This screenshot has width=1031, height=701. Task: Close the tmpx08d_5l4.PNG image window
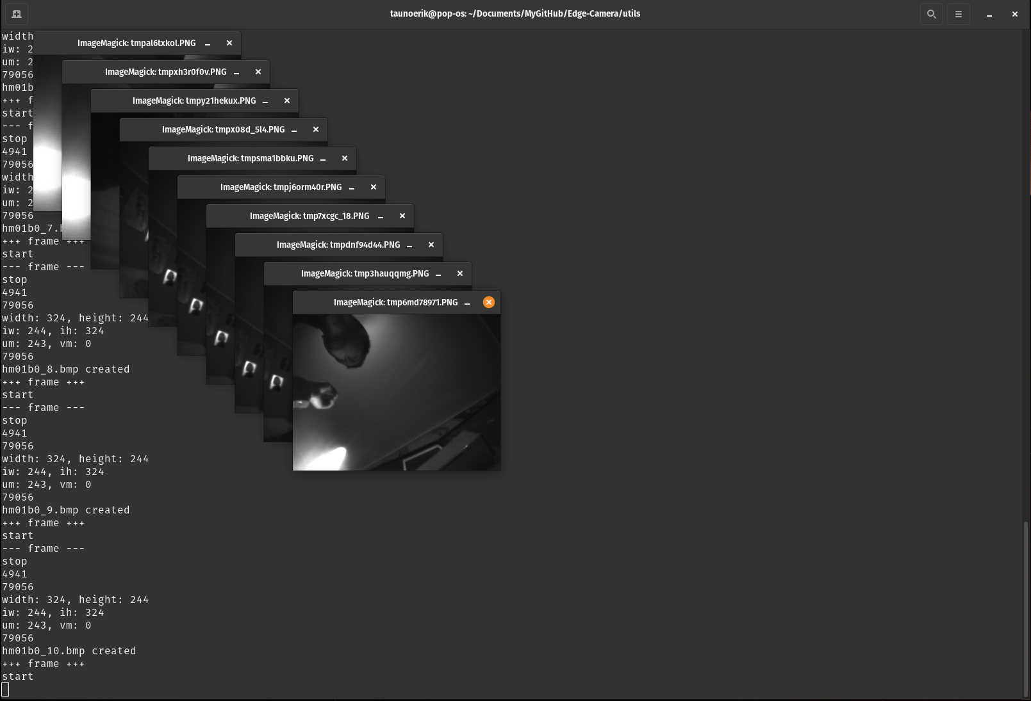point(315,129)
